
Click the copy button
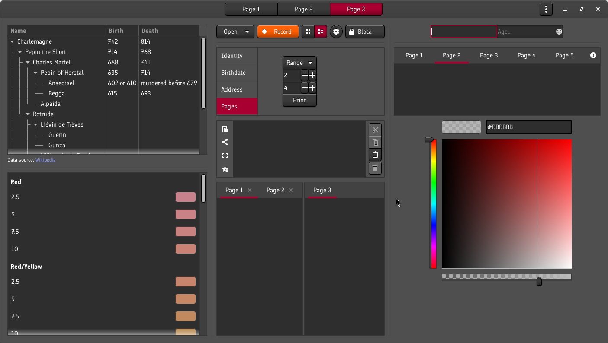point(375,142)
